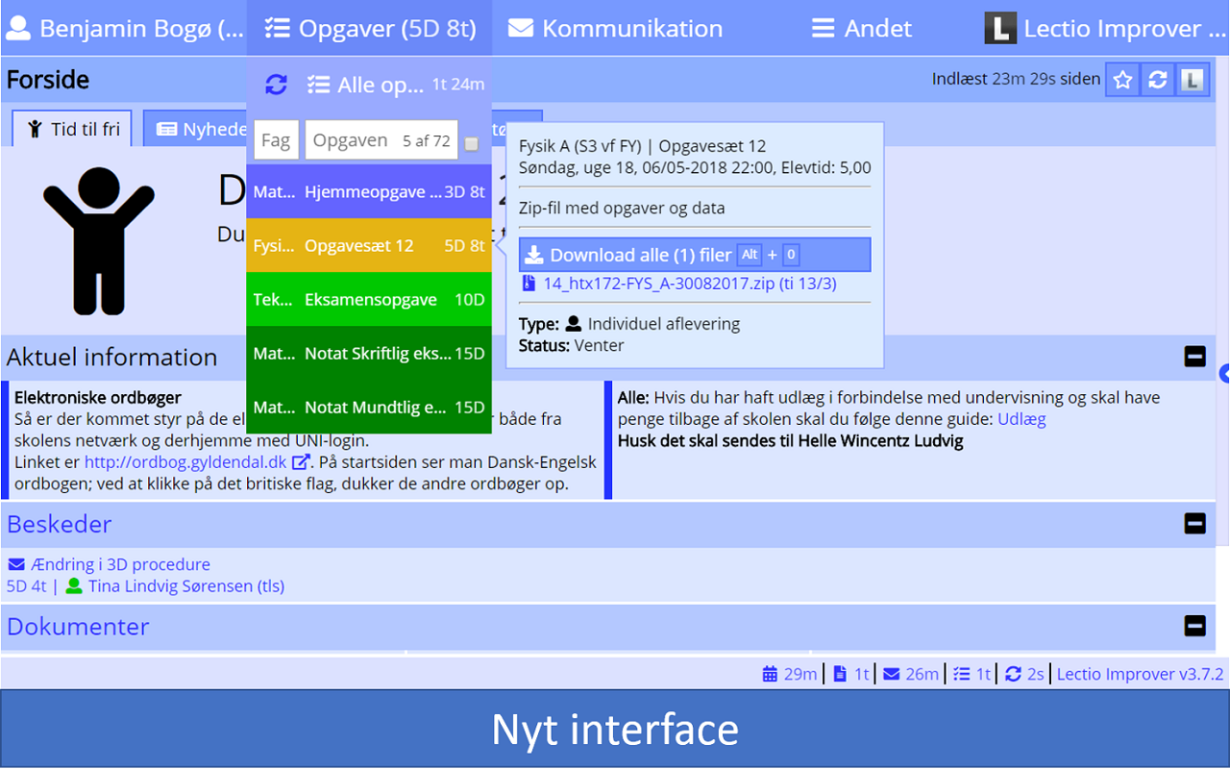This screenshot has height=769, width=1230.
Task: Click the Fag filter field
Action: [x=276, y=140]
